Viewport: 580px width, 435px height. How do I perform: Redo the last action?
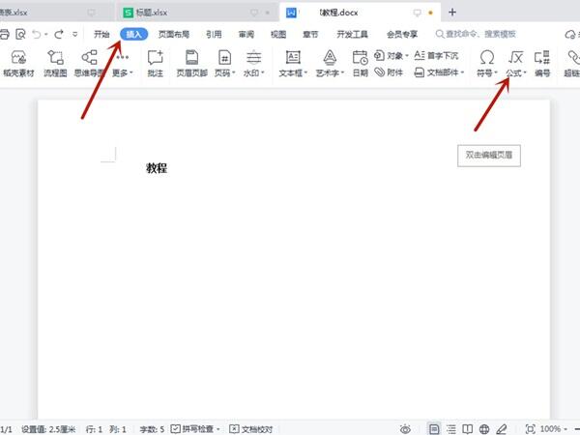click(59, 35)
